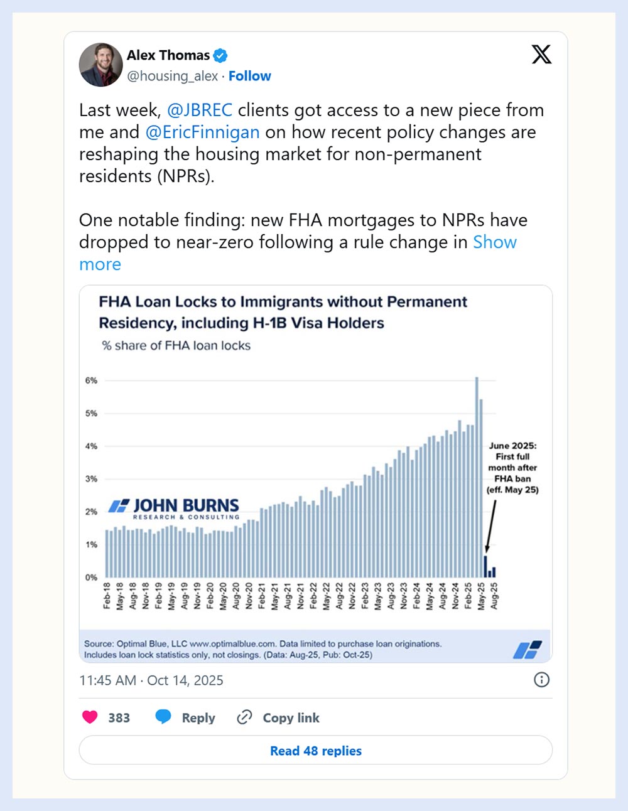Click the blue verified badge
This screenshot has height=811, width=628.
(x=220, y=55)
